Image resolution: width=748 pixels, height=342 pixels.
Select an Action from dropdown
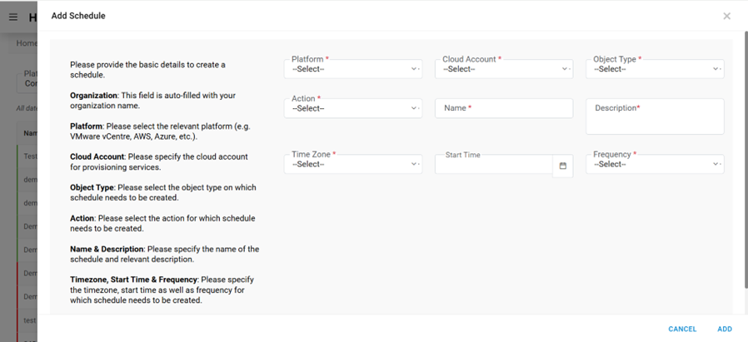coord(352,108)
